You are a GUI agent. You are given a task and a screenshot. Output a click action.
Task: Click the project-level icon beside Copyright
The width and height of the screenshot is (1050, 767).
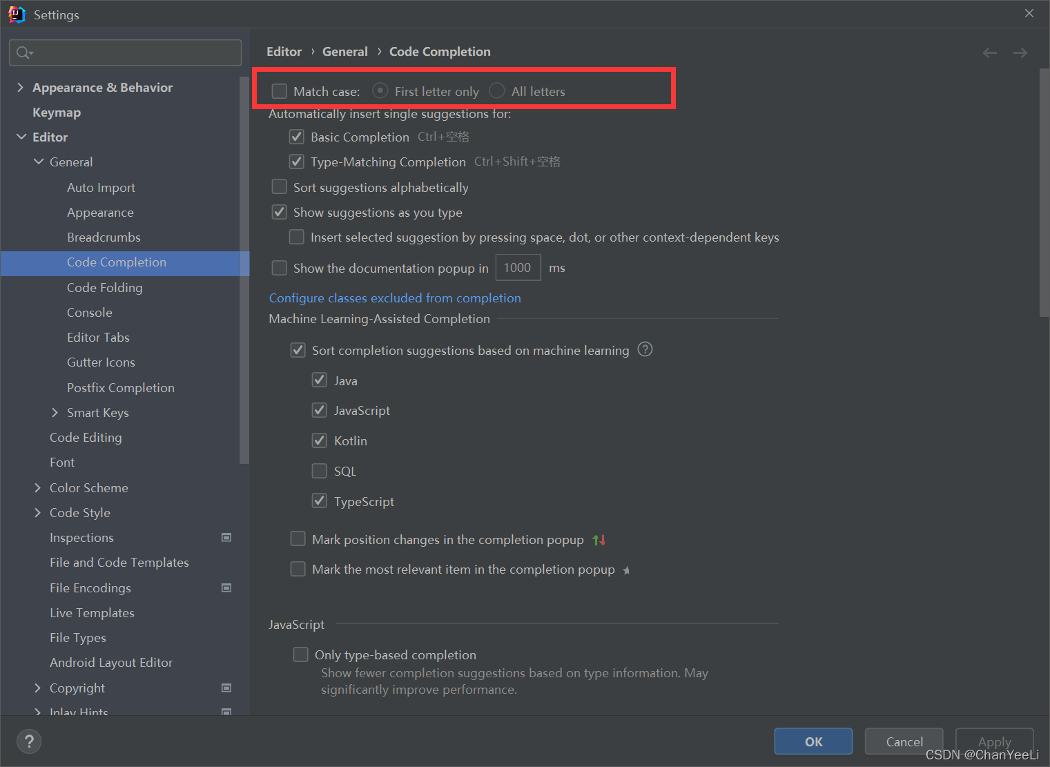click(226, 688)
